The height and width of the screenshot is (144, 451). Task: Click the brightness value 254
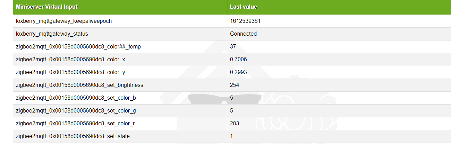tap(235, 85)
